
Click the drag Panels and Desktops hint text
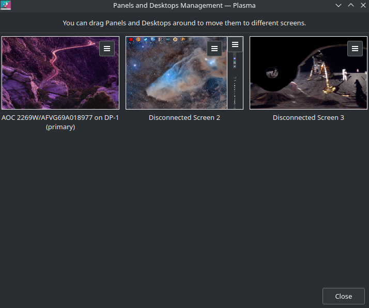click(x=185, y=23)
